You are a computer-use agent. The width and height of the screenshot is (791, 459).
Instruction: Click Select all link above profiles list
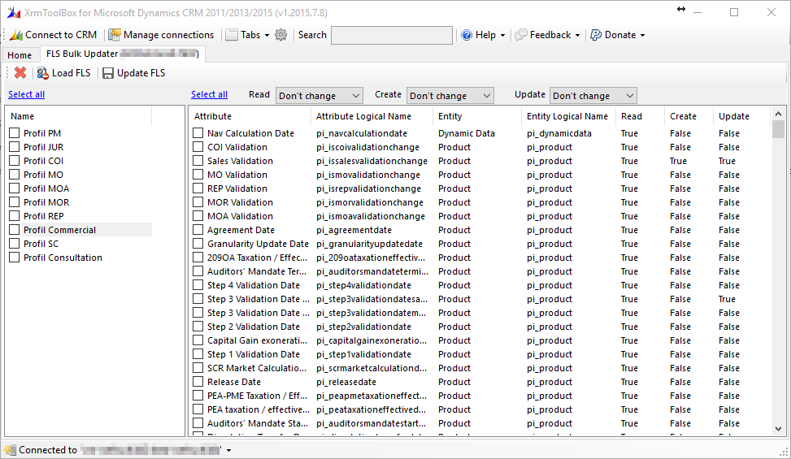[26, 94]
